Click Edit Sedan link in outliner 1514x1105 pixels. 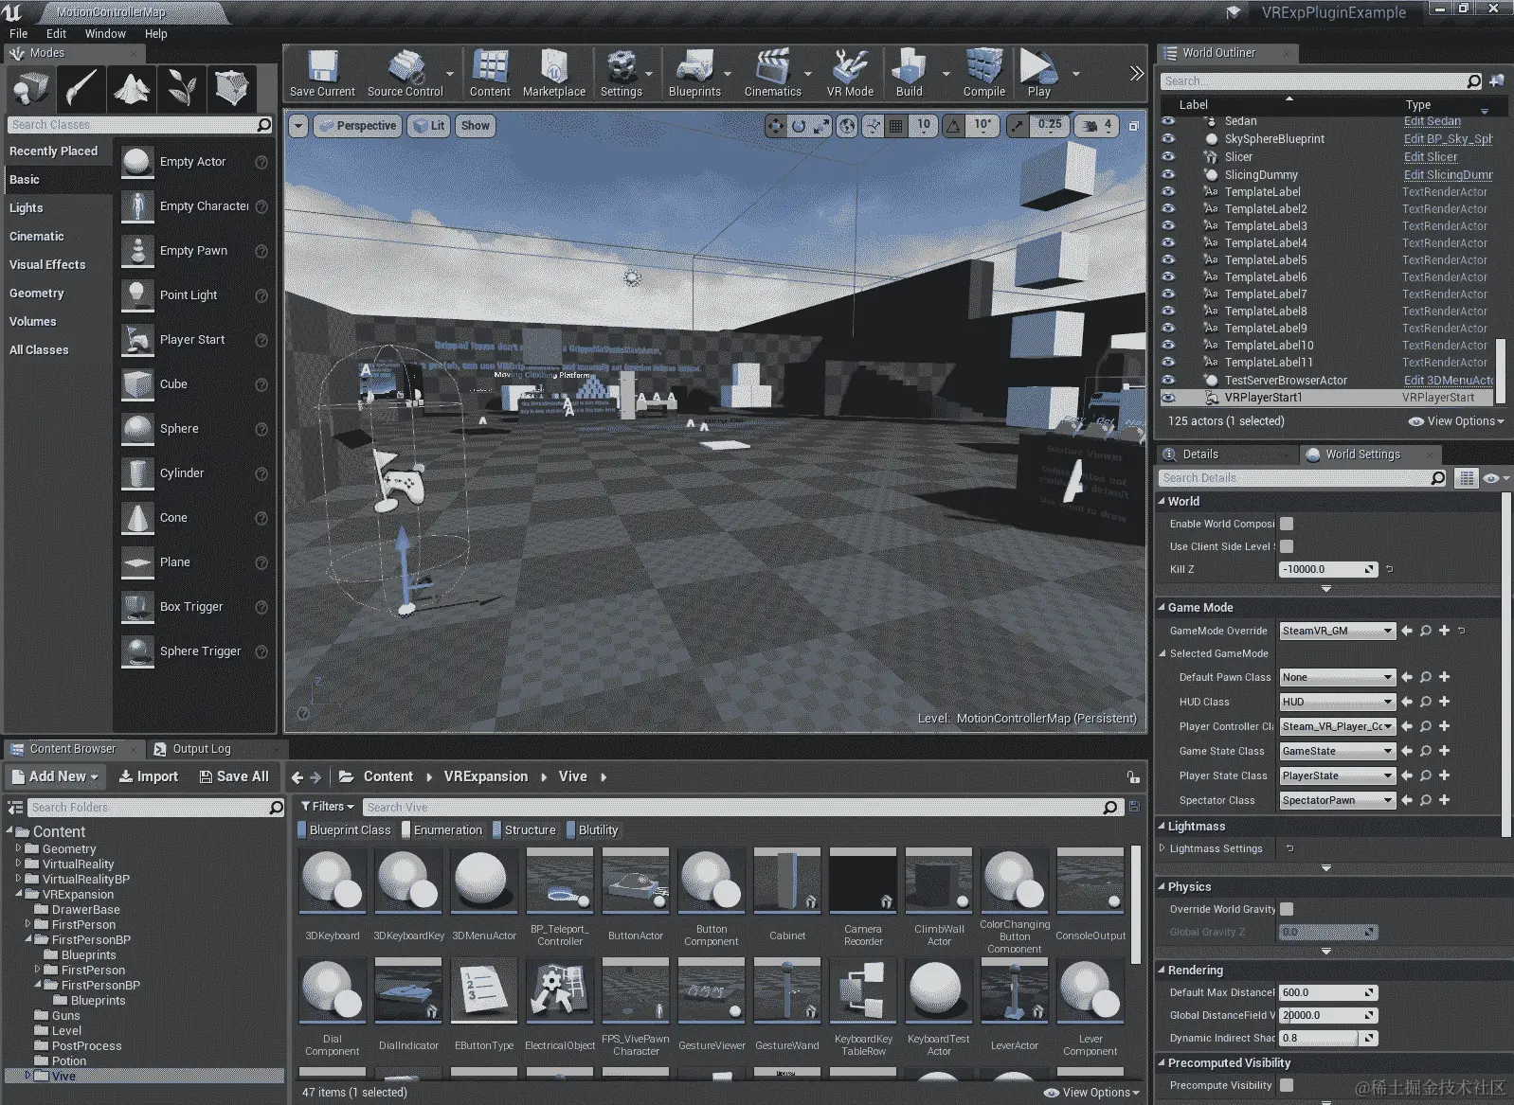(1432, 121)
